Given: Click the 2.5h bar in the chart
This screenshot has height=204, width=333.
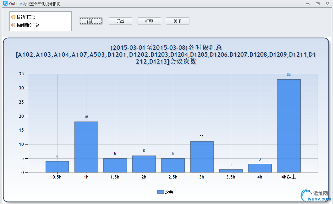Looking at the screenshot, I should pyautogui.click(x=173, y=165).
